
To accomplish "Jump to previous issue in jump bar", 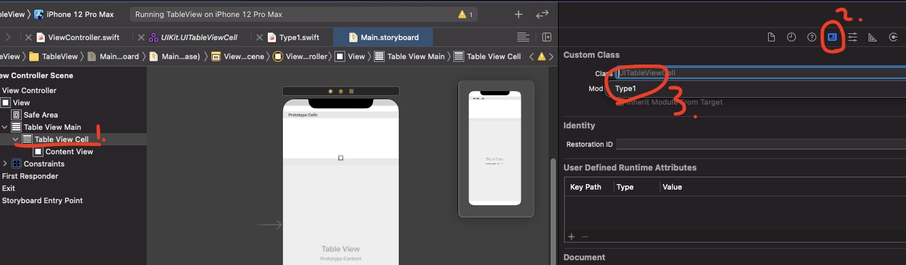I will click(532, 56).
